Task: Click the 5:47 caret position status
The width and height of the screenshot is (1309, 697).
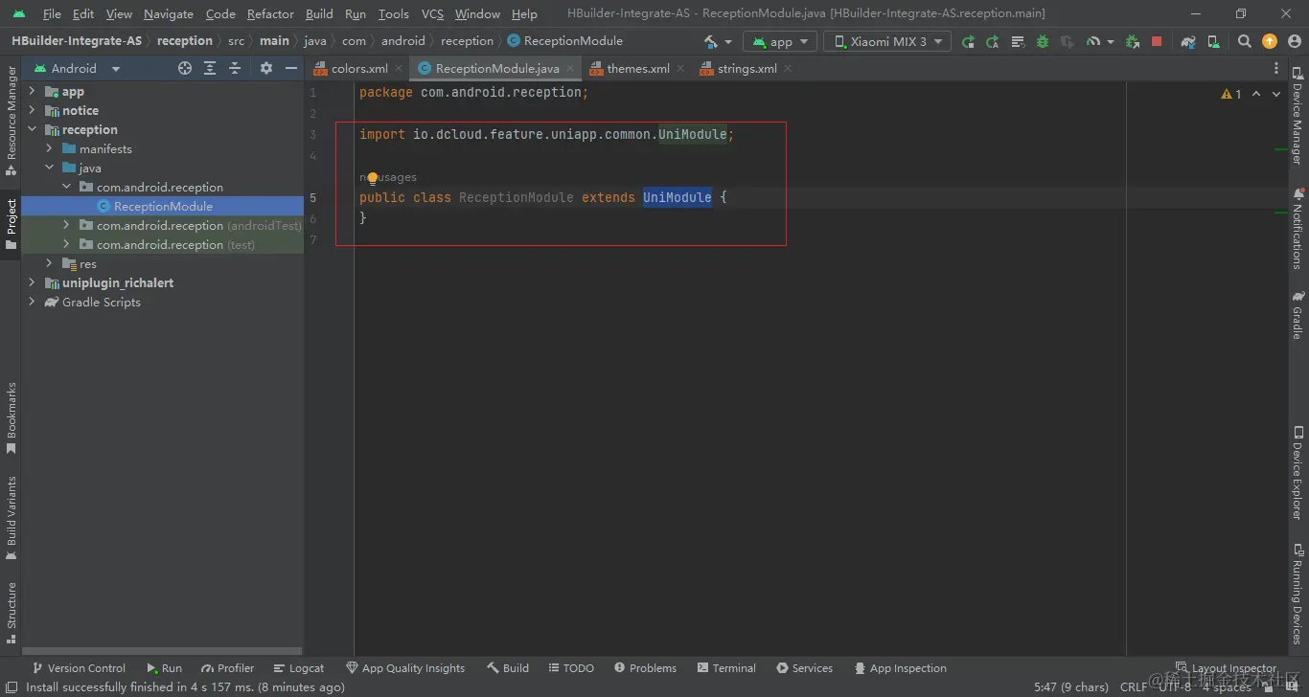Action: [1070, 687]
